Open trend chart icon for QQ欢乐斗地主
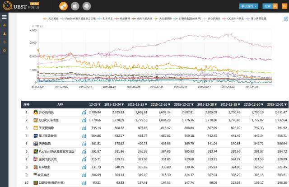 pyautogui.click(x=84, y=120)
